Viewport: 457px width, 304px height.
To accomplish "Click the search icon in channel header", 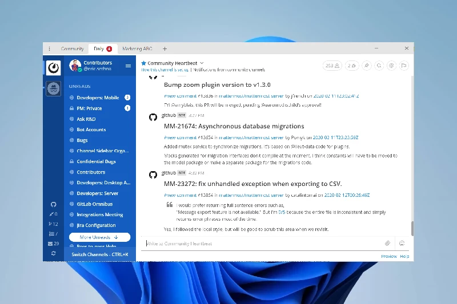I will tap(379, 66).
